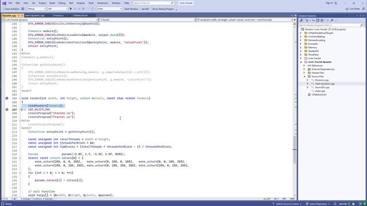Expand the DemandLoading folder

301,40
